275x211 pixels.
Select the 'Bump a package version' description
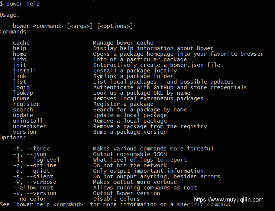click(130, 132)
